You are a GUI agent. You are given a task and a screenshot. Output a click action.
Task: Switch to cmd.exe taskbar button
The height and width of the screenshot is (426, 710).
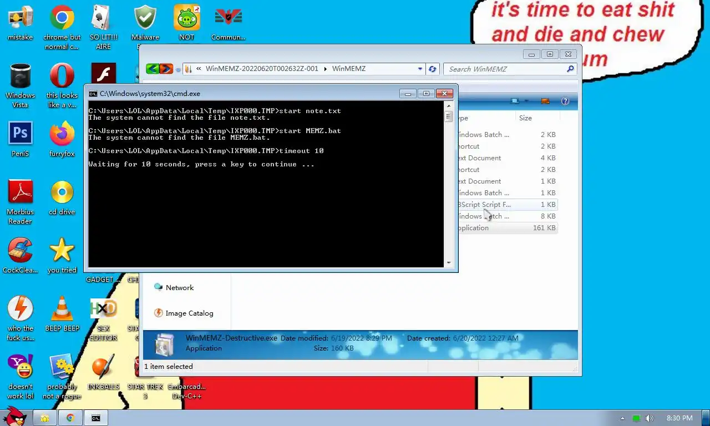(x=96, y=418)
